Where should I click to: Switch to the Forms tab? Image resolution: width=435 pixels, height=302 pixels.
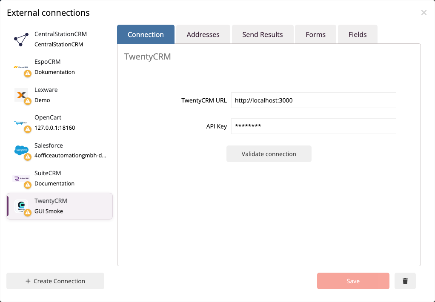[315, 34]
